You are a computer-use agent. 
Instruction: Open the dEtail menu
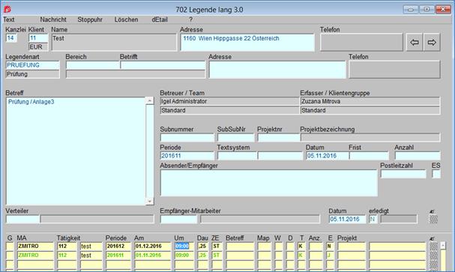pyautogui.click(x=160, y=19)
